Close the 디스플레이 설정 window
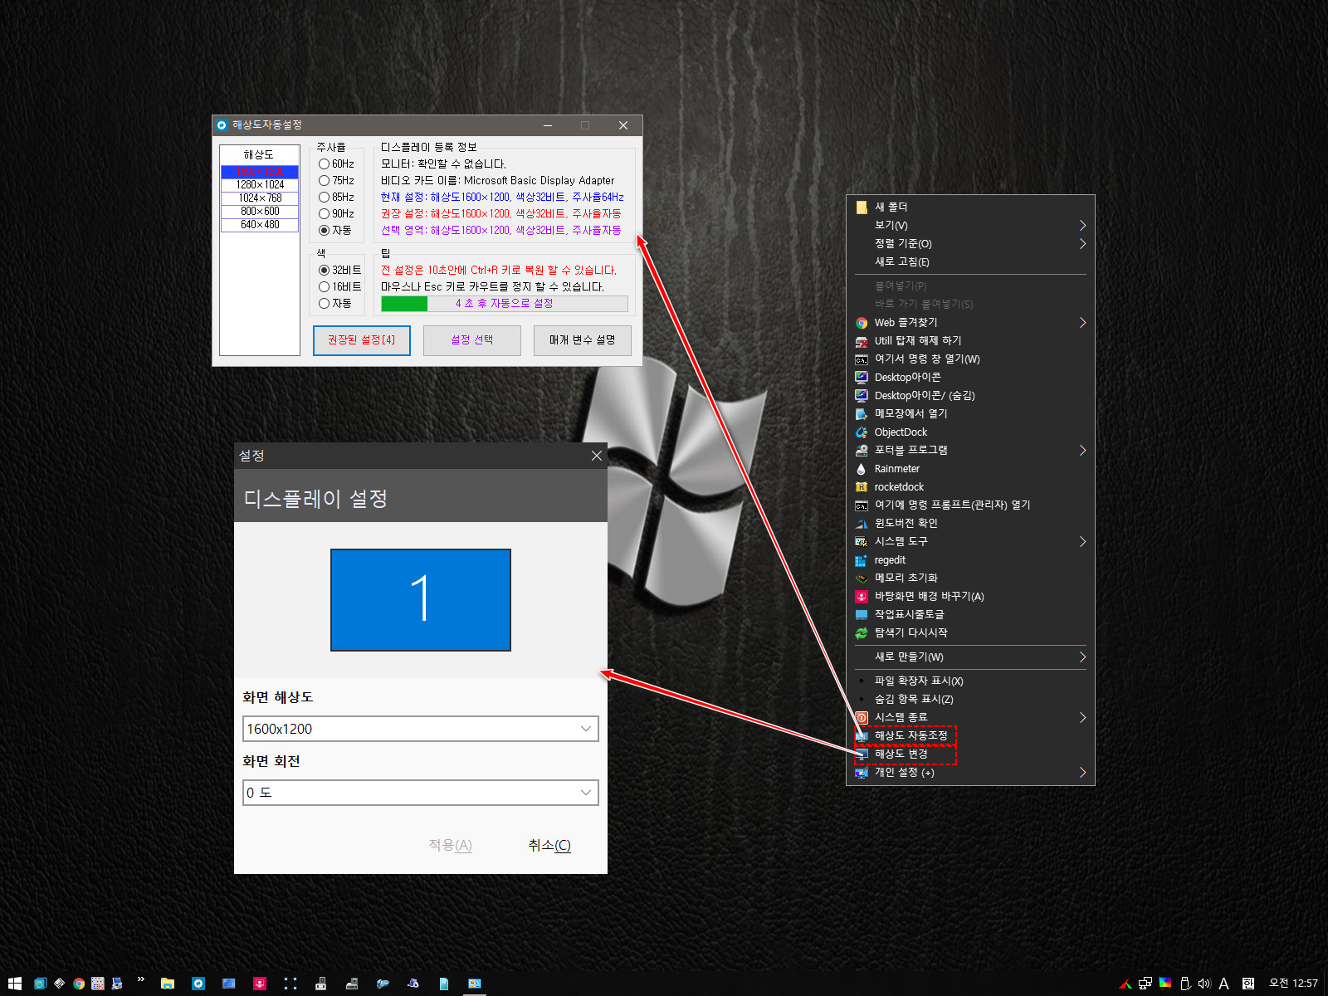Image resolution: width=1328 pixels, height=996 pixels. [x=596, y=456]
